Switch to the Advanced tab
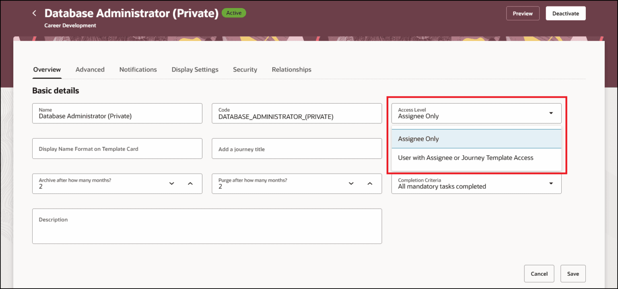Image resolution: width=618 pixels, height=289 pixels. (x=90, y=69)
